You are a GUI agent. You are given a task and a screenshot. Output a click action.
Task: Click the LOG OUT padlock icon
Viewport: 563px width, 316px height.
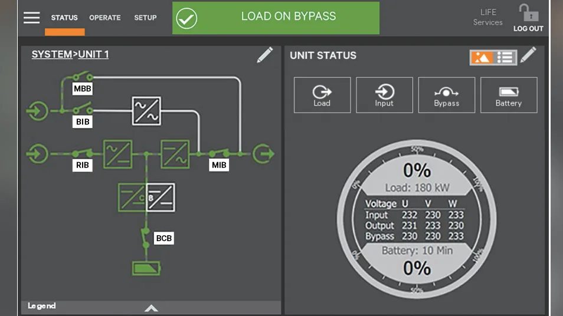pos(528,14)
